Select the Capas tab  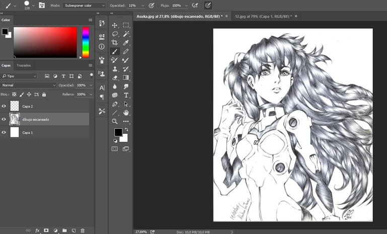point(6,65)
